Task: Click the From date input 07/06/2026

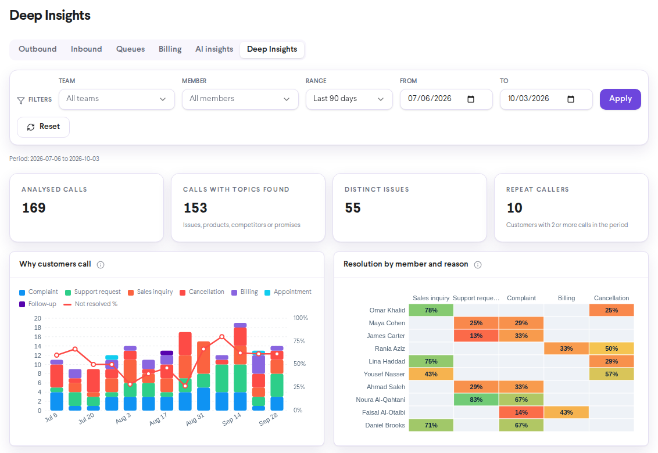Action: 446,99
